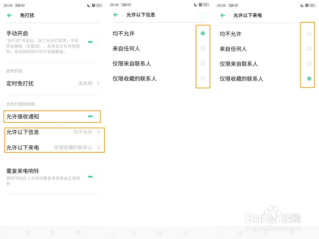
Task: Tap the 重复来电响铃 heading
Action: [x=23, y=171]
